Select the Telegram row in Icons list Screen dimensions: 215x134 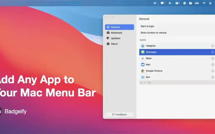(177, 46)
